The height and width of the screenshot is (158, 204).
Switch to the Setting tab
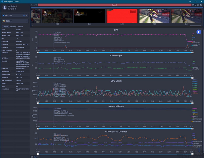tap(13, 26)
